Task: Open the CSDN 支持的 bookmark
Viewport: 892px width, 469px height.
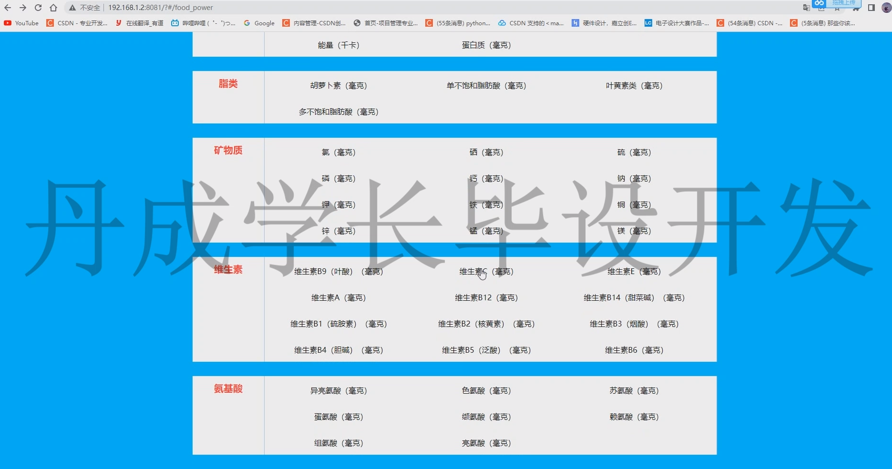Action: (x=531, y=23)
